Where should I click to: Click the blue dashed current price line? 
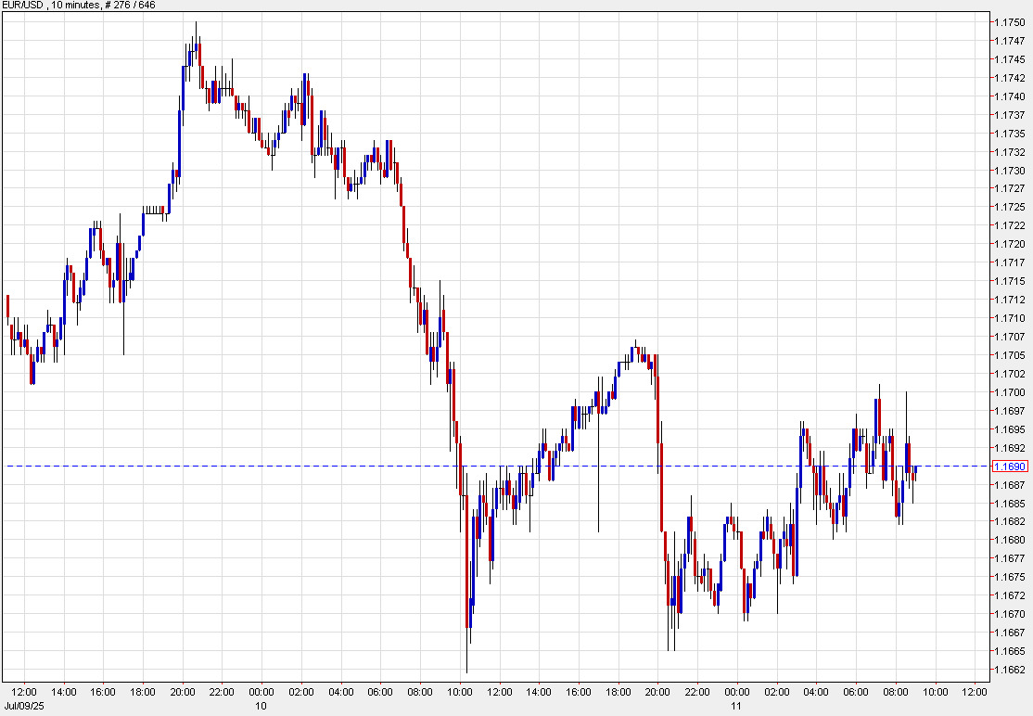click(278, 466)
